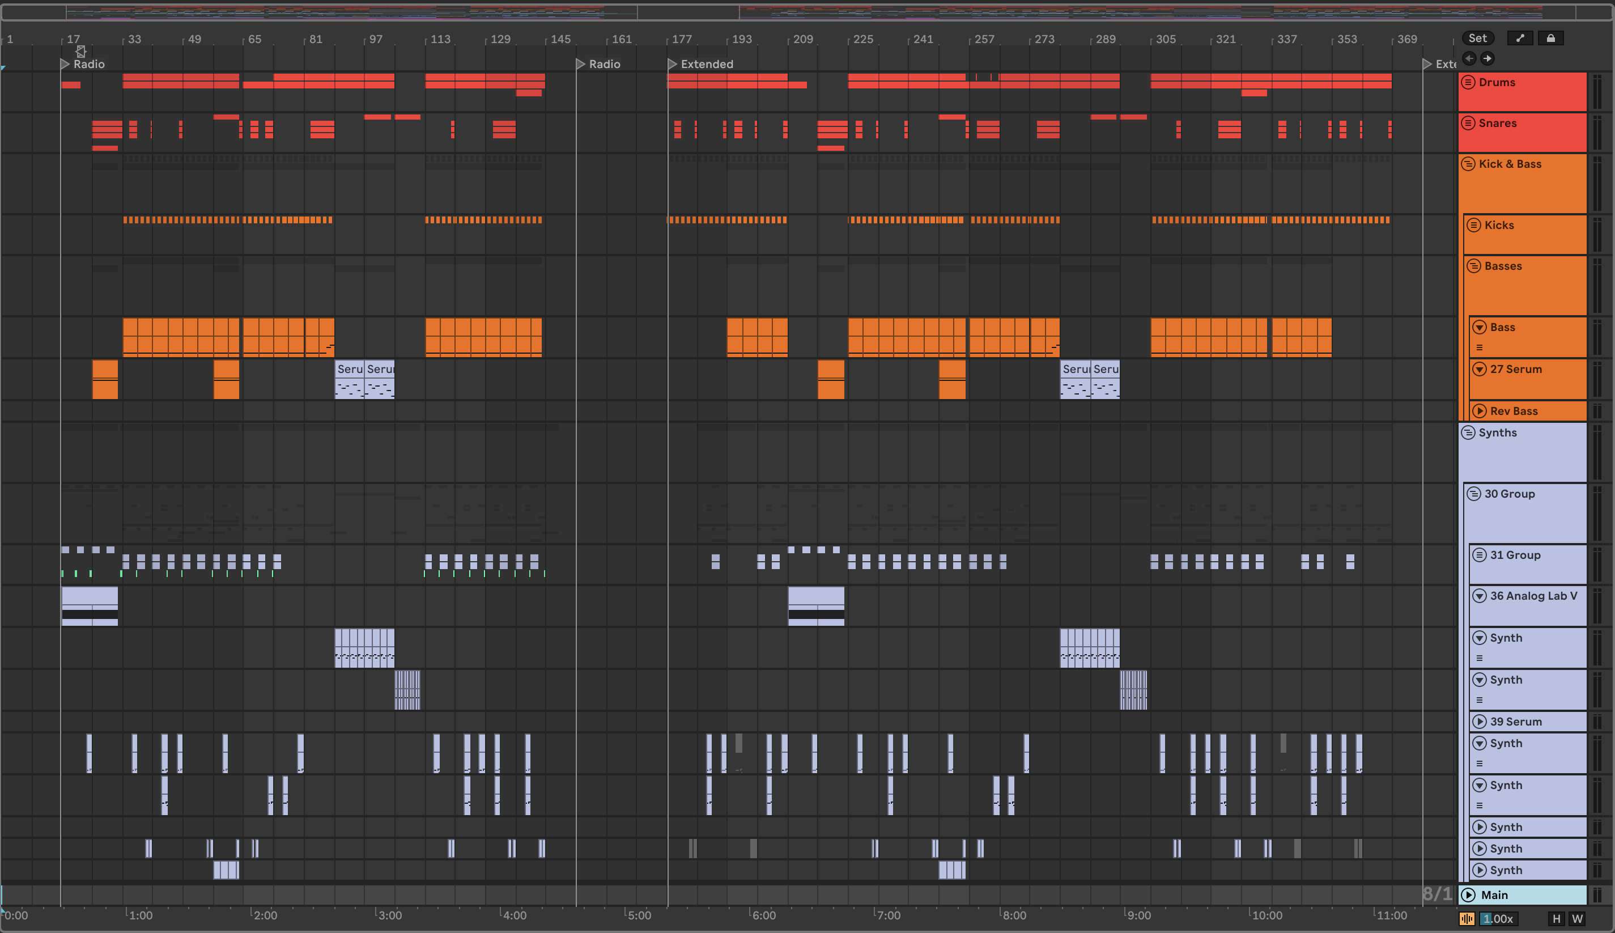Image resolution: width=1615 pixels, height=933 pixels.
Task: Fold the Drums group track
Action: pyautogui.click(x=1468, y=82)
